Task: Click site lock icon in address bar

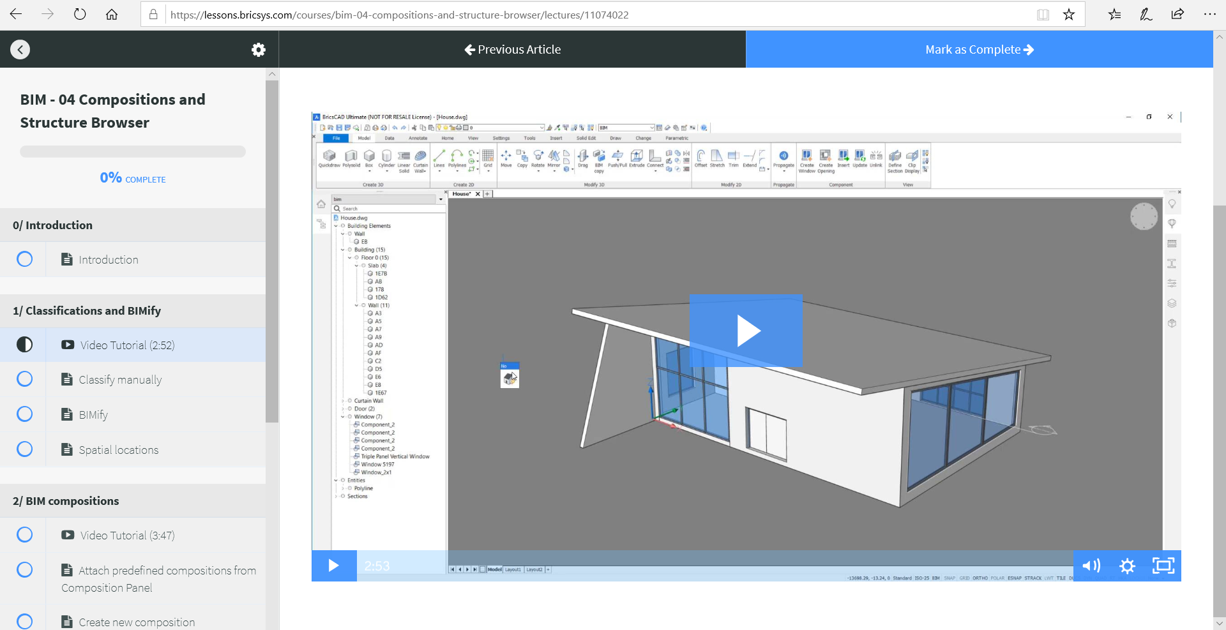Action: [x=153, y=14]
